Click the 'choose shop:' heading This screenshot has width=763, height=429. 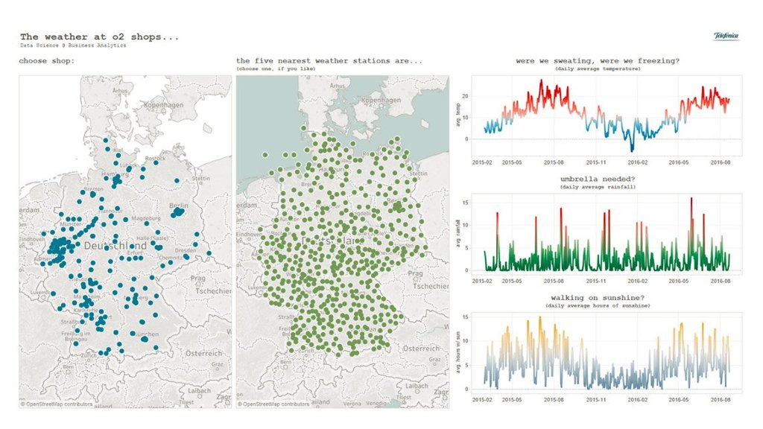46,60
